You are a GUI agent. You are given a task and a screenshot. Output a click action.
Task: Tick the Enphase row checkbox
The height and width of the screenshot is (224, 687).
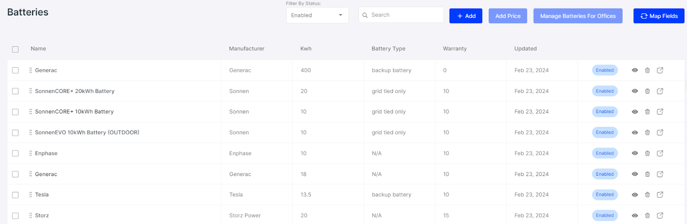15,153
